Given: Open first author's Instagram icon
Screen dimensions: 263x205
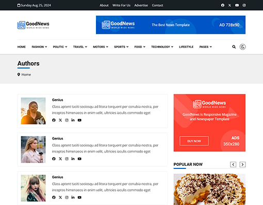Looking at the screenshot, I should [67, 120].
